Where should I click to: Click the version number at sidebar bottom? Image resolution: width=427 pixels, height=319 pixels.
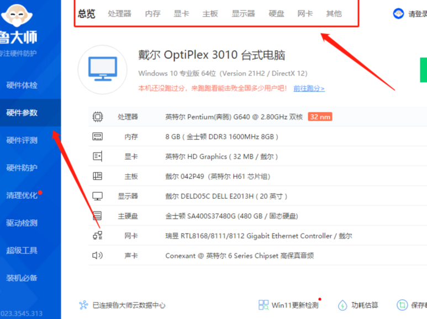(x=21, y=313)
